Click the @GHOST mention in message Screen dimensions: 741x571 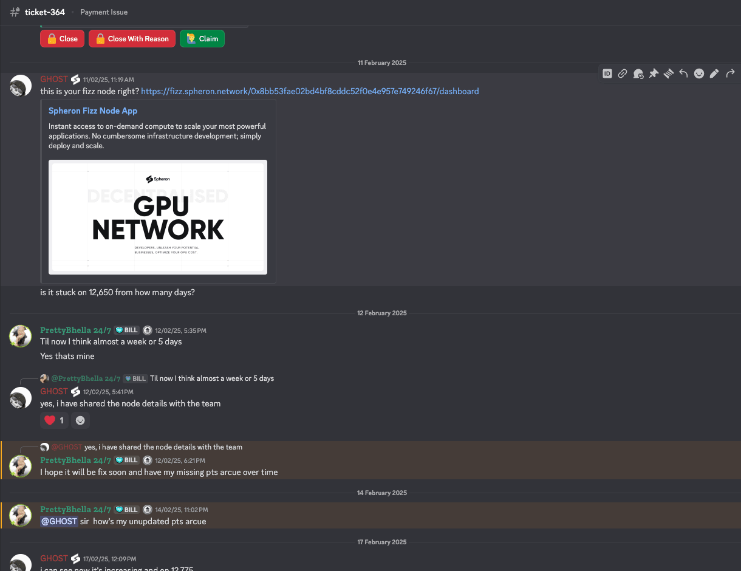tap(59, 521)
